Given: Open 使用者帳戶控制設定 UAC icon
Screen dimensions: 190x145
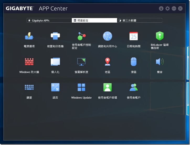Looking at the screenshot, I should [81, 36].
